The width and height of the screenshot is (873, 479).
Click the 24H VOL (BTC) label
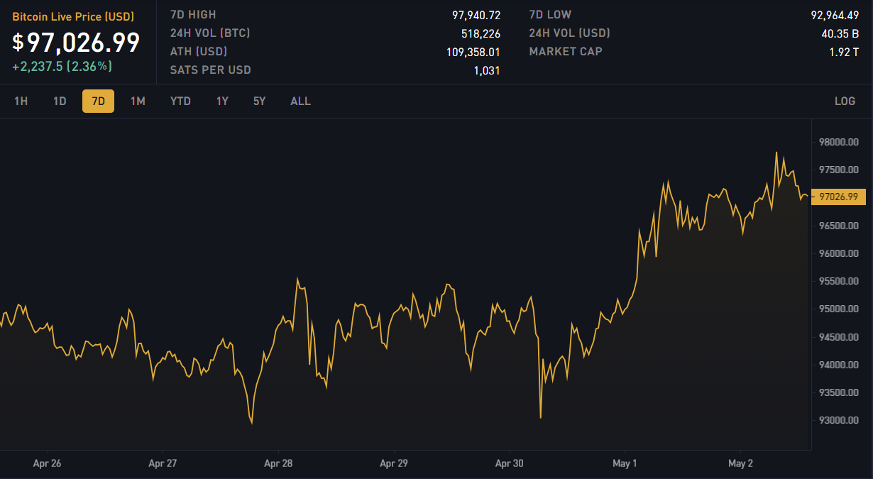tap(210, 33)
